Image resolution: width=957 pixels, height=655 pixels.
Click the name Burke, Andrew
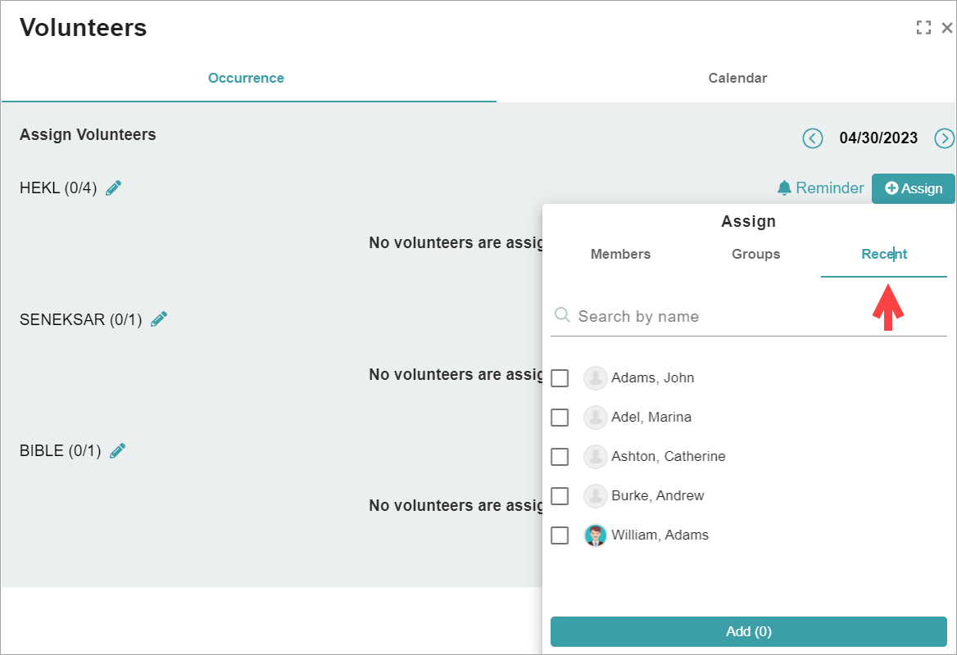pyautogui.click(x=657, y=496)
